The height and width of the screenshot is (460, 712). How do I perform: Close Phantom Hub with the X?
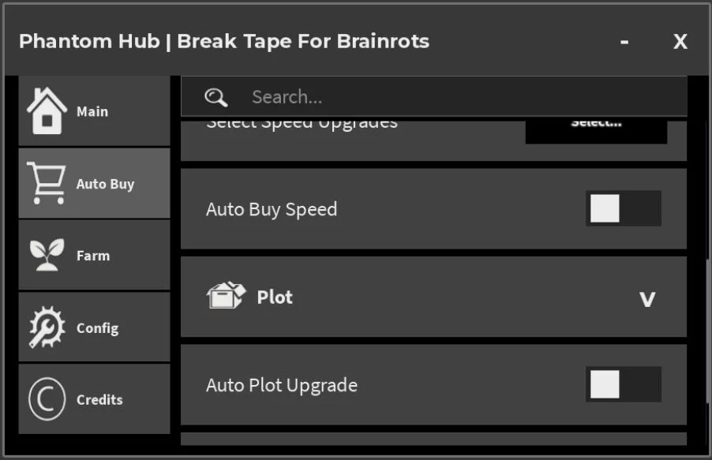[680, 42]
